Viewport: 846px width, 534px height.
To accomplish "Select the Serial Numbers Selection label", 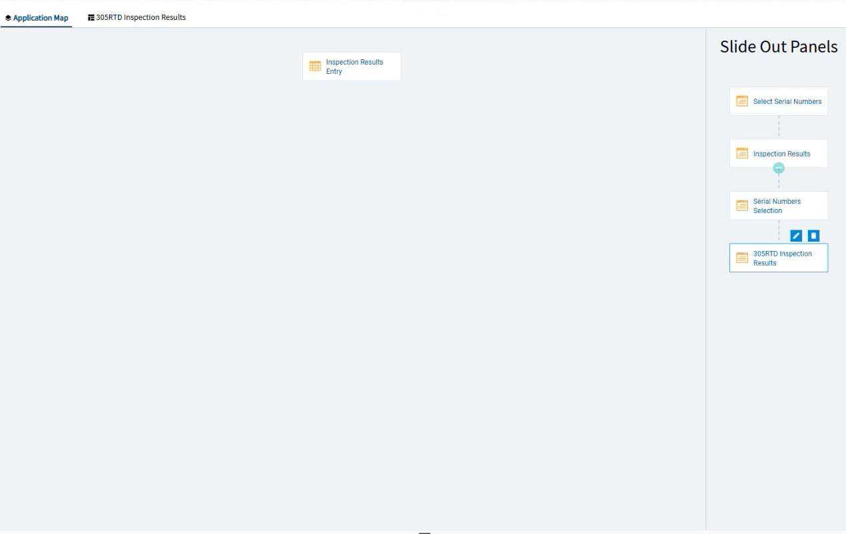I will [777, 206].
